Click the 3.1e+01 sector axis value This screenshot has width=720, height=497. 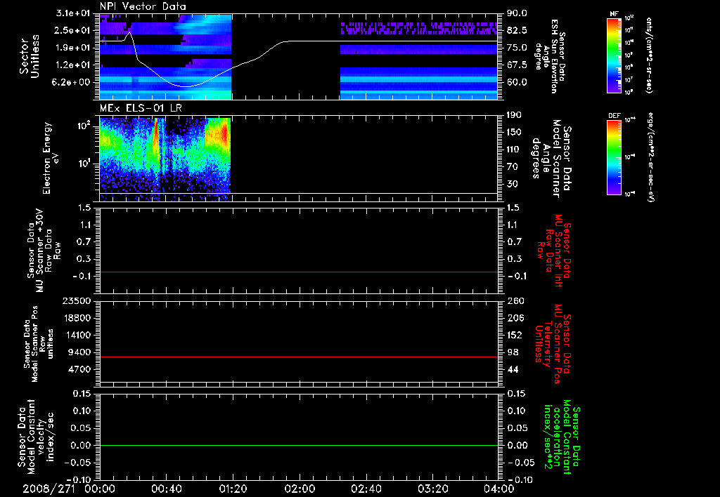[x=73, y=13]
